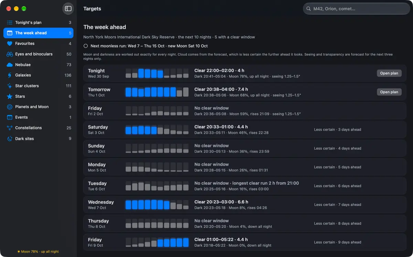Click the Dark sites moon icon

point(10,139)
